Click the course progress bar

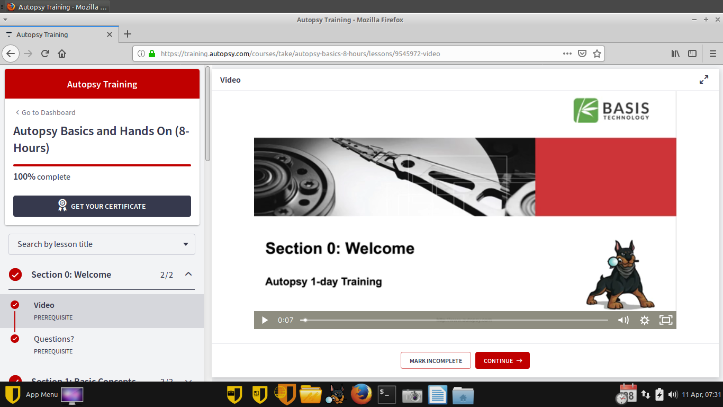tap(102, 165)
